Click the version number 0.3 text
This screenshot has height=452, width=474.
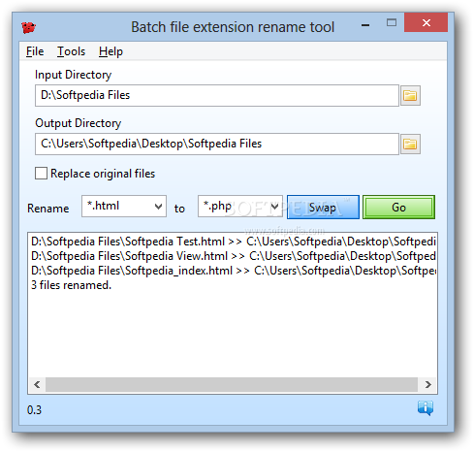(34, 410)
